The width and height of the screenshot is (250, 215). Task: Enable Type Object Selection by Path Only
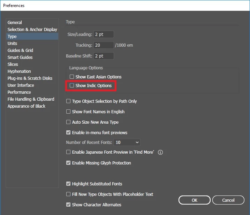pyautogui.click(x=68, y=101)
